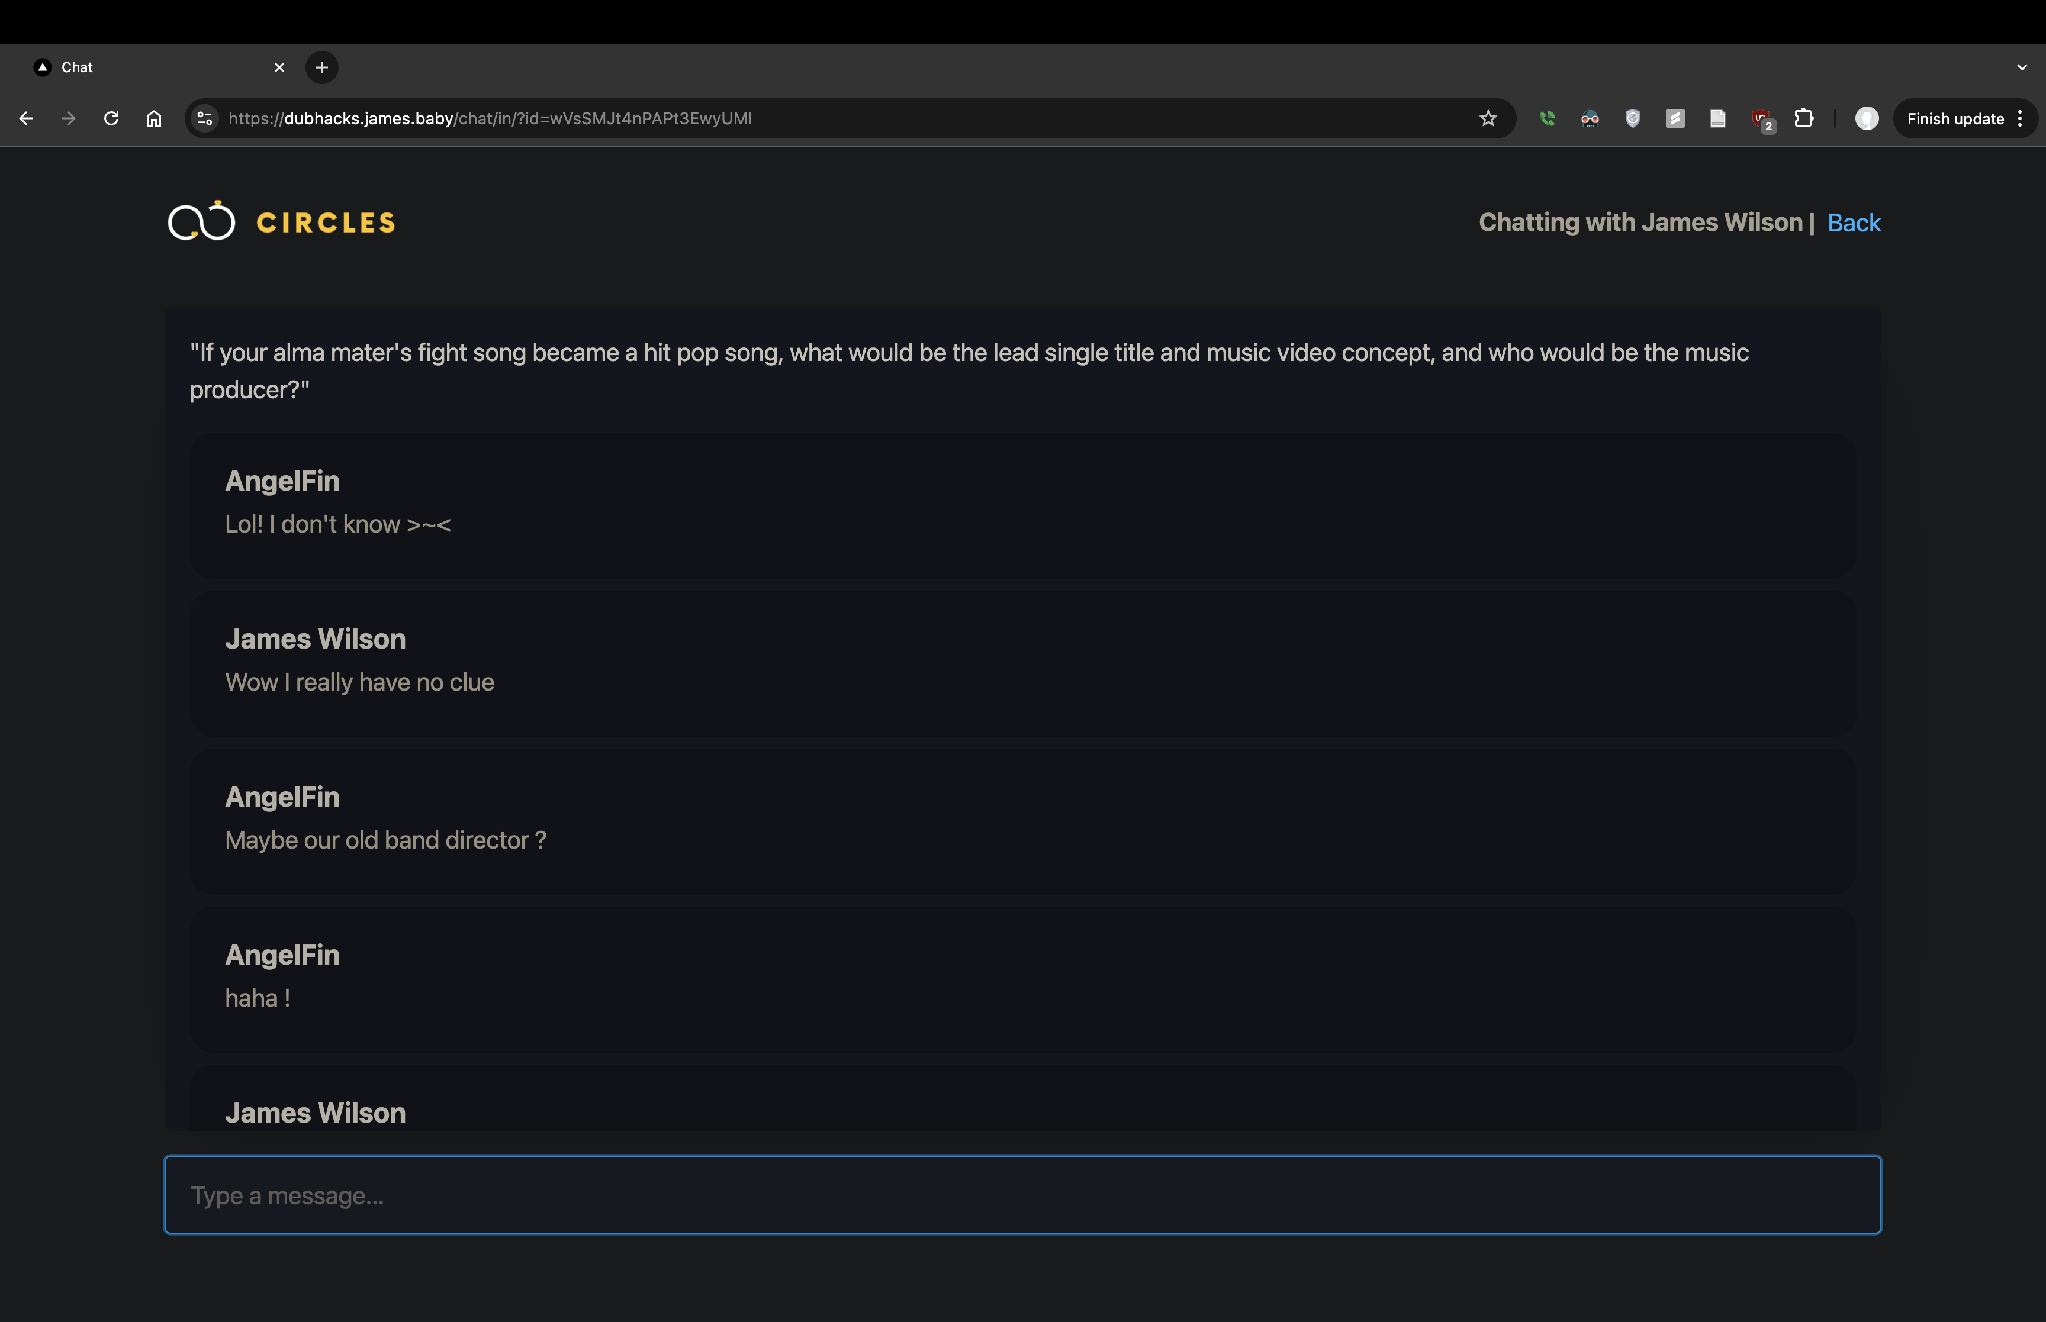Click the Back link
The image size is (2046, 1322).
click(1854, 223)
